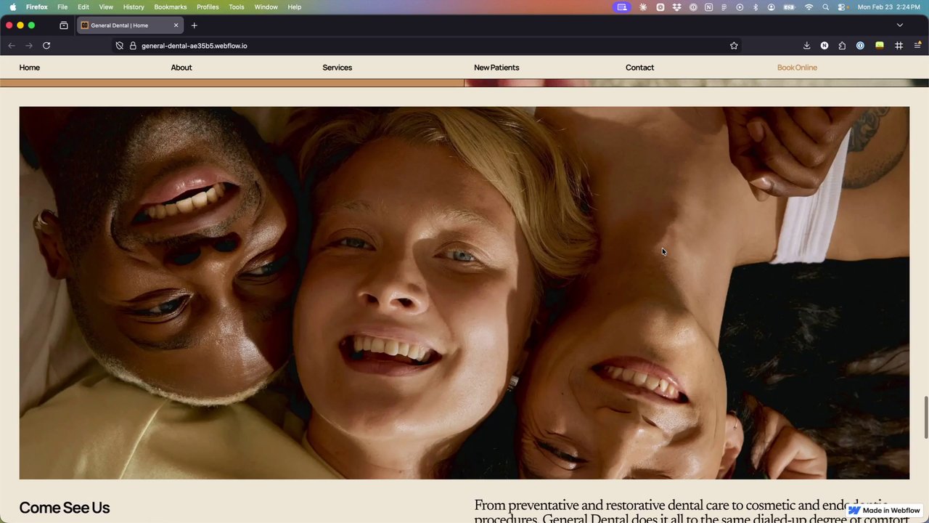This screenshot has width=929, height=523.
Task: Click the three smiling faces photo
Action: pyautogui.click(x=464, y=293)
